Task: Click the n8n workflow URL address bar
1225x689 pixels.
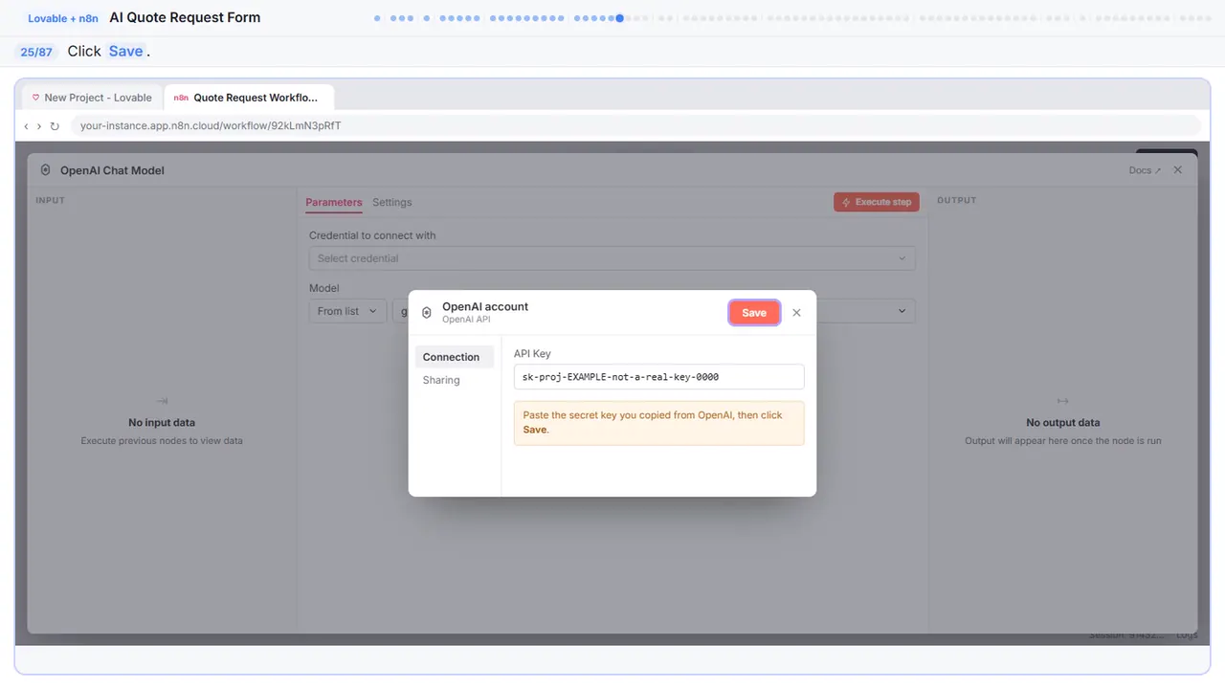Action: [635, 125]
